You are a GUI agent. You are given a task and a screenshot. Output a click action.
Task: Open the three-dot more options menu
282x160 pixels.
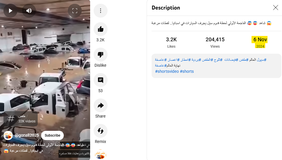pos(101,11)
